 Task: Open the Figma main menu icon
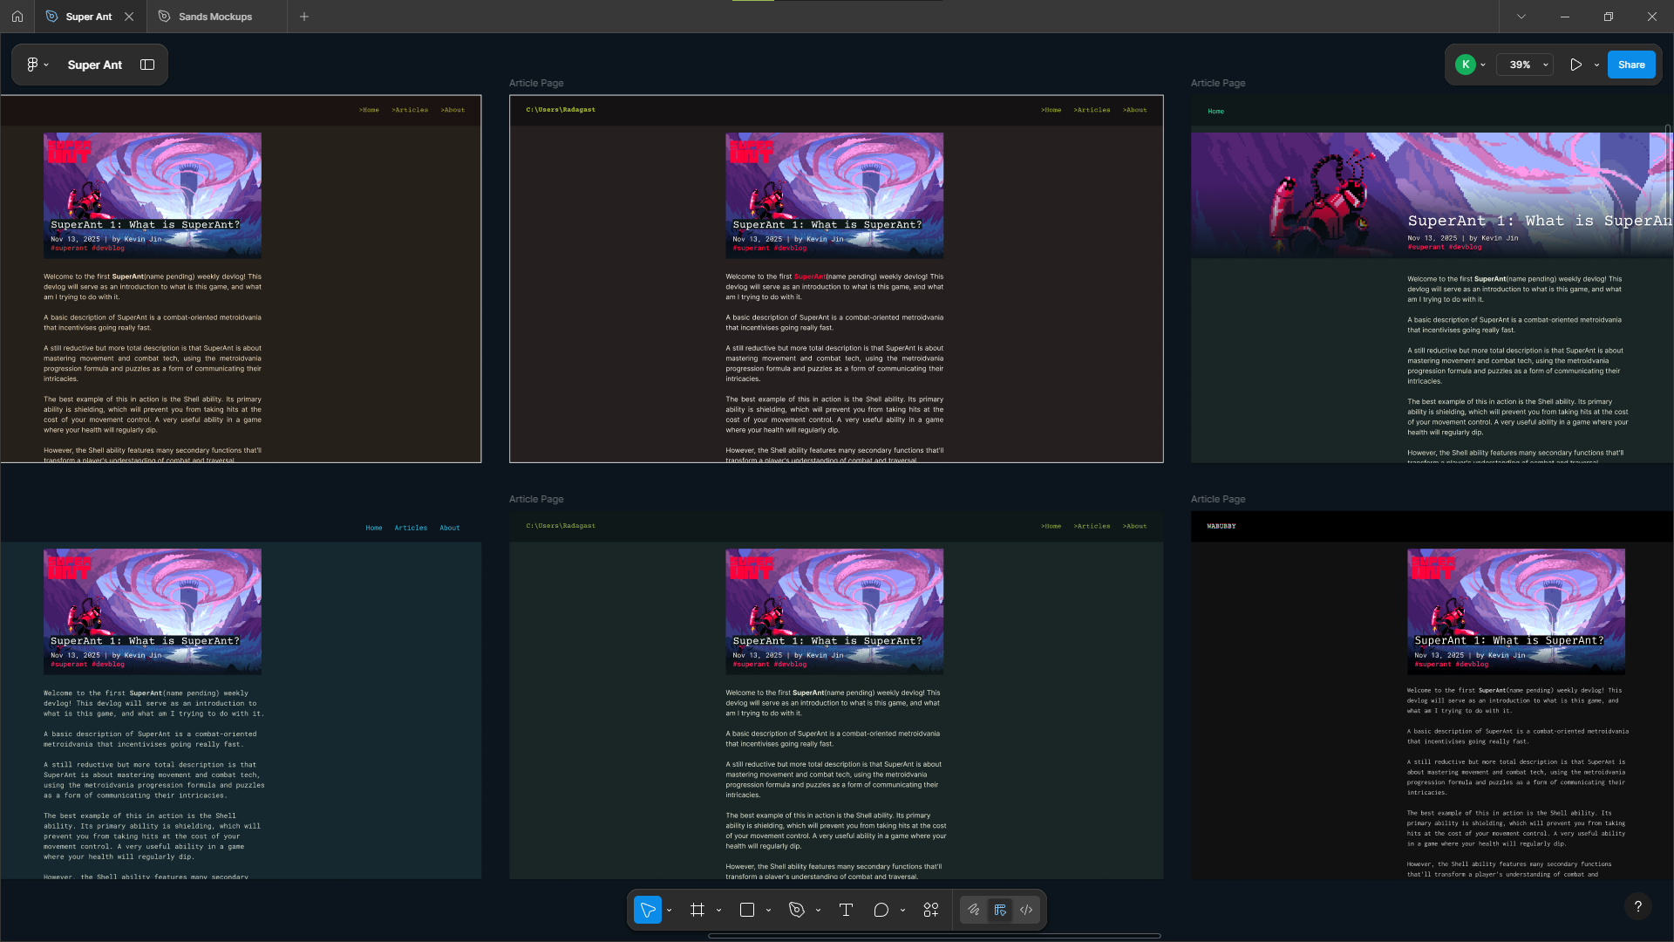[x=32, y=65]
